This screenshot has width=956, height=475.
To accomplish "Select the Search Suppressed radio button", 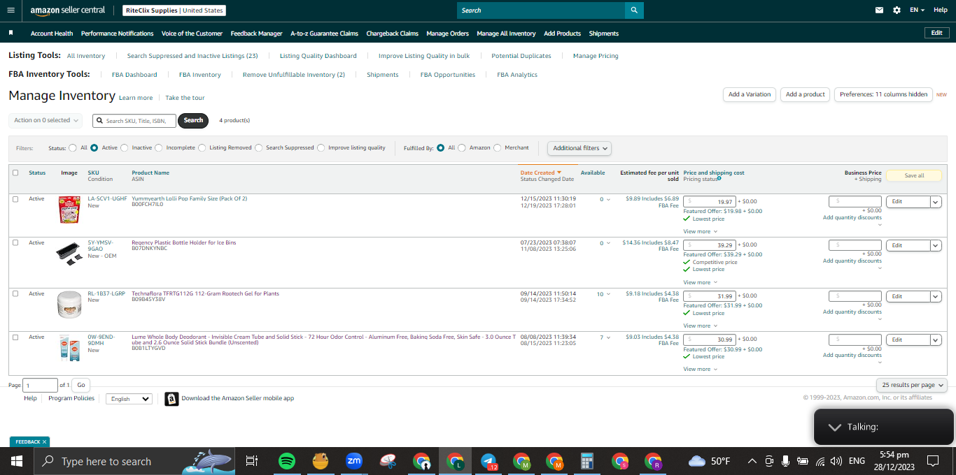I will (259, 148).
